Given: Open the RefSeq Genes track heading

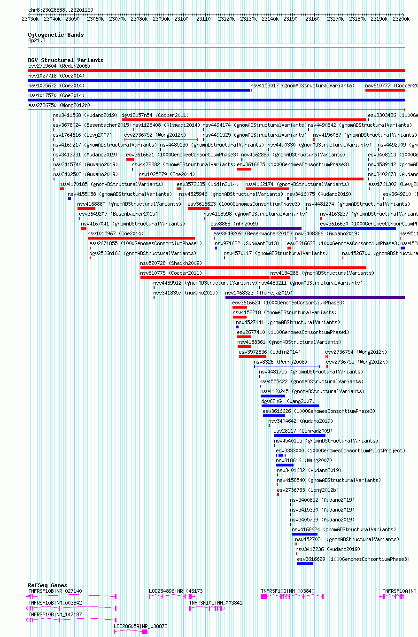Looking at the screenshot, I should tap(47, 585).
